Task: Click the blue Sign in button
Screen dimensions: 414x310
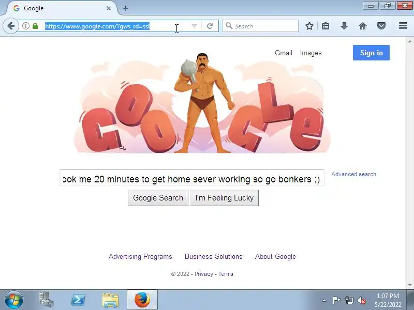Action: (x=371, y=53)
